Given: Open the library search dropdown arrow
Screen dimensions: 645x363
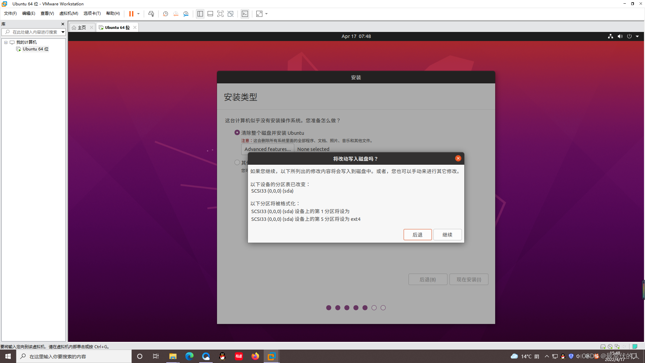Looking at the screenshot, I should click(63, 32).
